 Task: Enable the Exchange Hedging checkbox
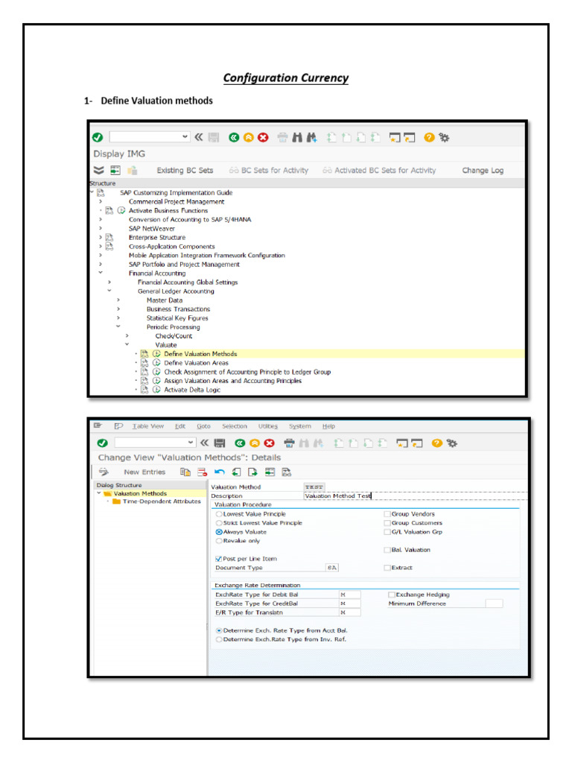click(x=392, y=595)
